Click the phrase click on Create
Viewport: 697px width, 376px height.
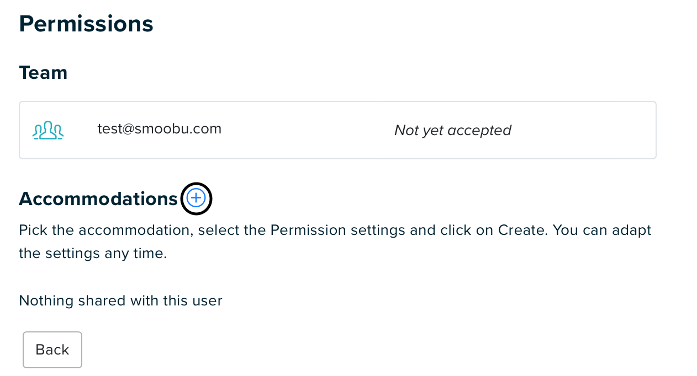(494, 230)
